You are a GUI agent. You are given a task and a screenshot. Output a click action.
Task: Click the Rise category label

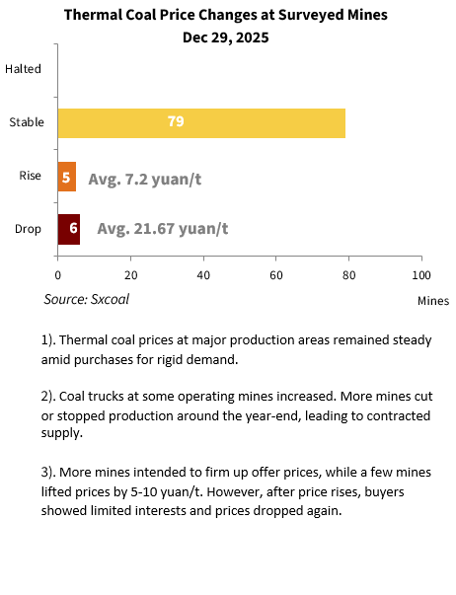pyautogui.click(x=30, y=176)
